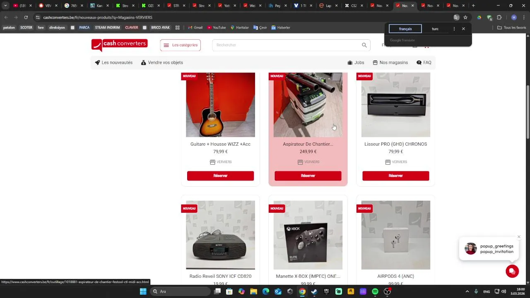Switch to the CS2 tab
530x298 pixels.
point(354,6)
